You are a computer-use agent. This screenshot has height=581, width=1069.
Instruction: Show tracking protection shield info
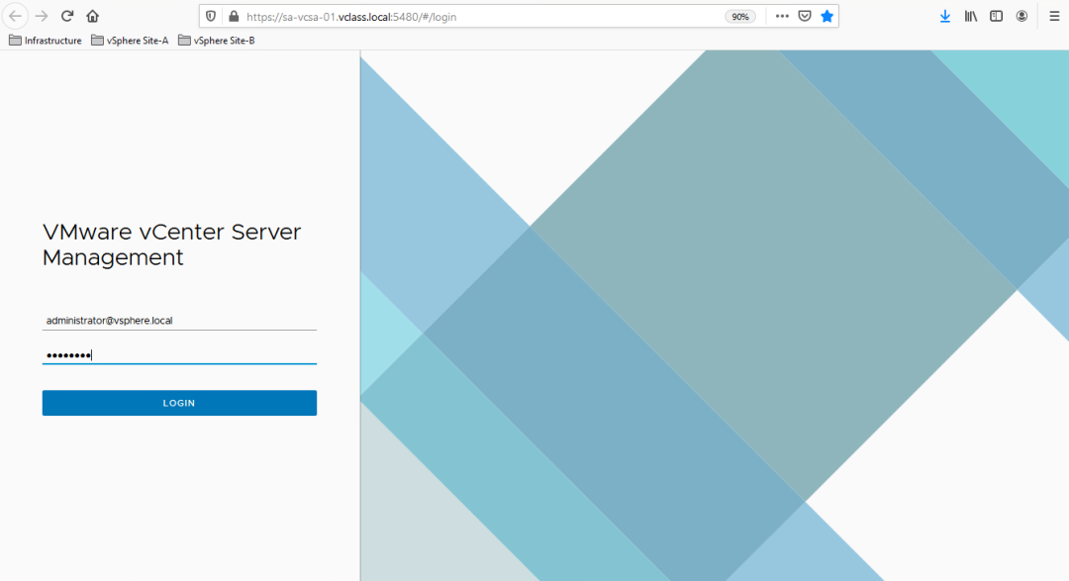[x=211, y=17]
